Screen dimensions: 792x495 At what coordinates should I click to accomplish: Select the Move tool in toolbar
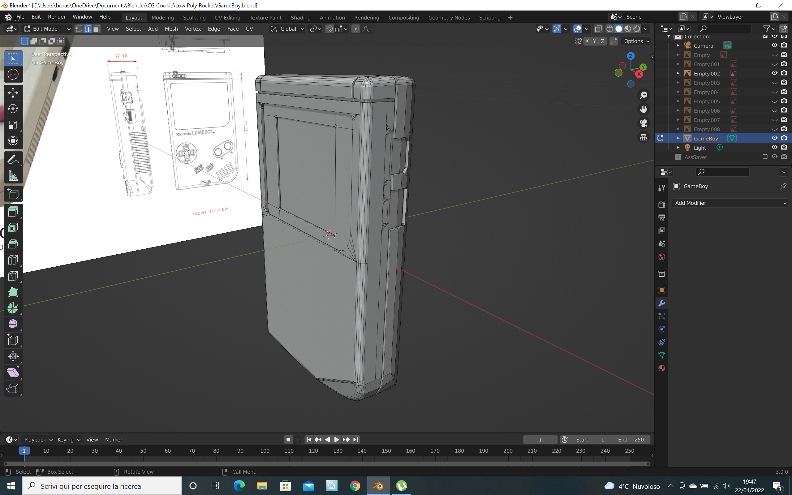click(13, 93)
